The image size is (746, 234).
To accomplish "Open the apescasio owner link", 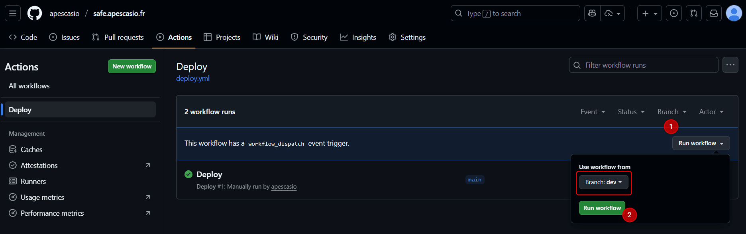I will (x=65, y=14).
